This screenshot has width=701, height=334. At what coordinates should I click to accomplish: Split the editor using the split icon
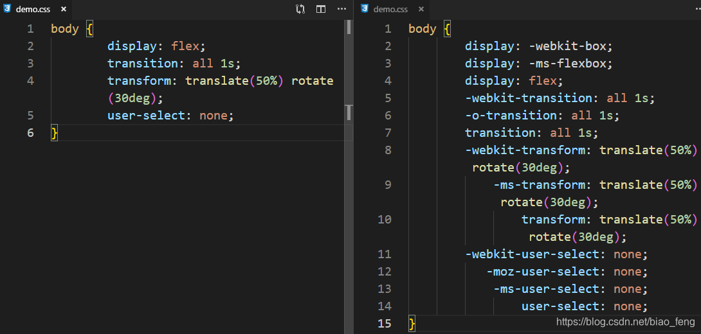[x=320, y=9]
